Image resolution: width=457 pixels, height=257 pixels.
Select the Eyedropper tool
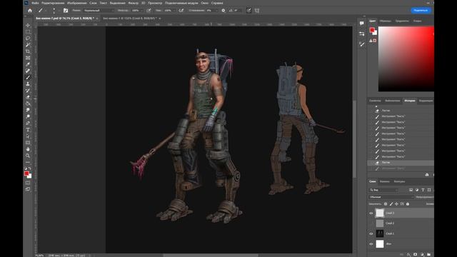28,64
